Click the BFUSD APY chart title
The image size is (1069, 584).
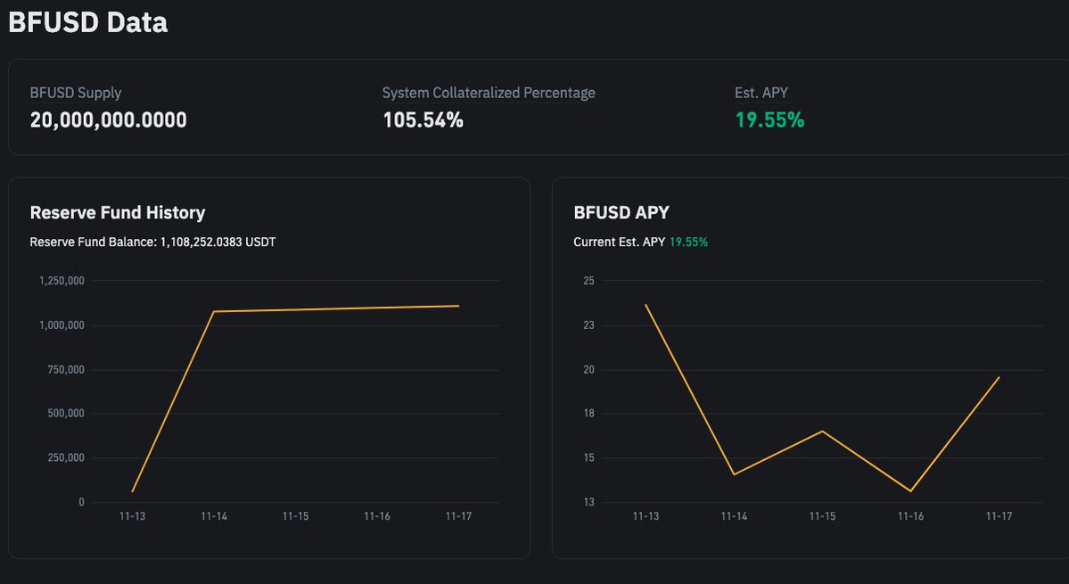[x=621, y=212]
